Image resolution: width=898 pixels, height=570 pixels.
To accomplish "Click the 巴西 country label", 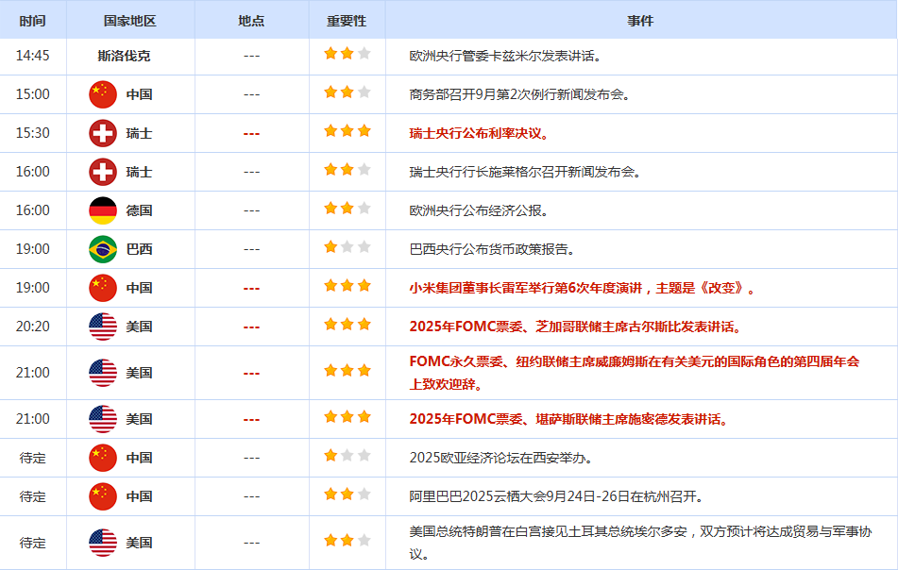I will (x=139, y=249).
